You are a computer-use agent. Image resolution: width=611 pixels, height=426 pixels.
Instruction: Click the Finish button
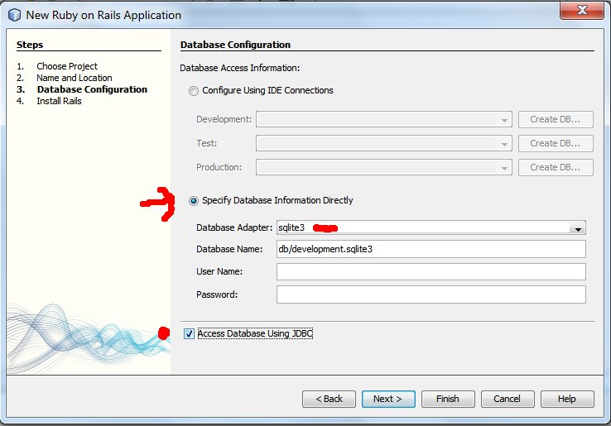point(448,400)
